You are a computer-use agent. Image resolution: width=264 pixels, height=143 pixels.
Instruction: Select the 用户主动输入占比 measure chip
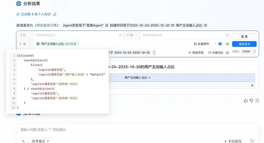(57, 44)
